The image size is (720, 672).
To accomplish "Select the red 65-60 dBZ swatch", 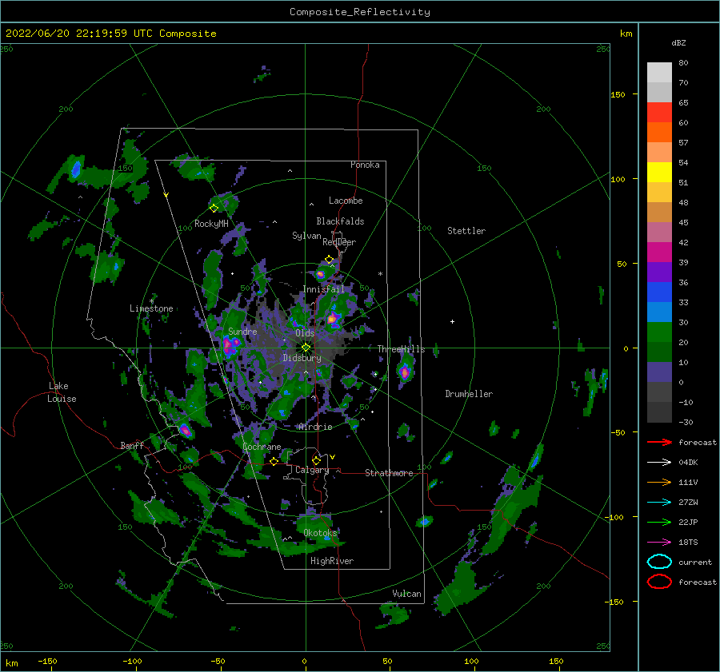I will (659, 112).
